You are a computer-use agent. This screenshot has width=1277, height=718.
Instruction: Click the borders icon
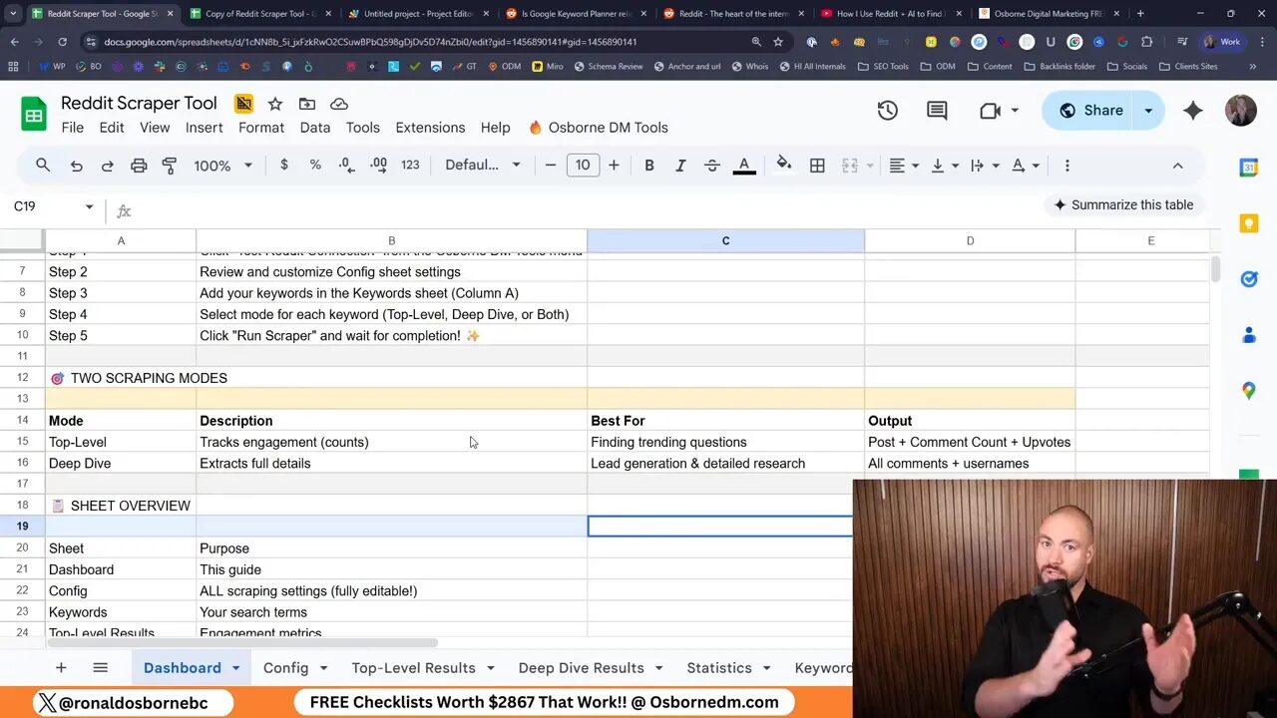[817, 165]
